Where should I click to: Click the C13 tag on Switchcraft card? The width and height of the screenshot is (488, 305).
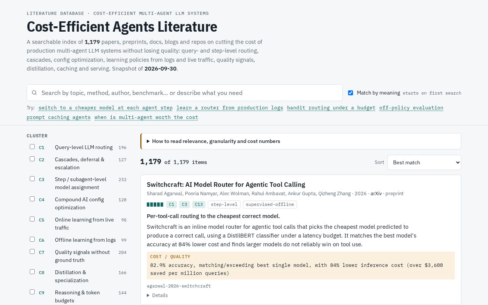(x=199, y=204)
